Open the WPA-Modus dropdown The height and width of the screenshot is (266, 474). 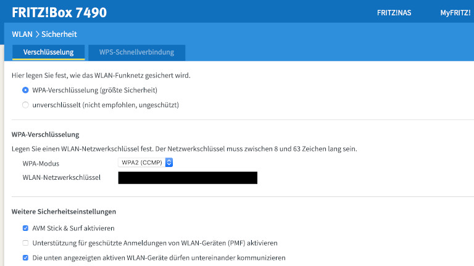click(x=144, y=163)
